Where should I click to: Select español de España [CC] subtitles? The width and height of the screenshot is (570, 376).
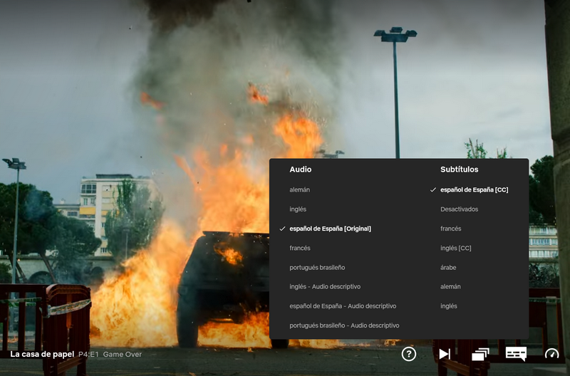(x=474, y=189)
